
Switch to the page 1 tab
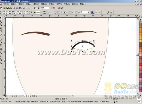(27, 96)
